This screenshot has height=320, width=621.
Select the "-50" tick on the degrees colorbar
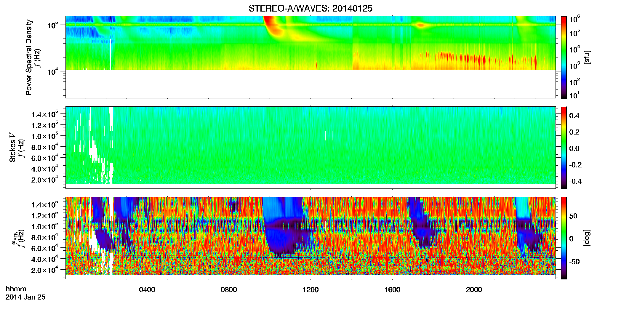pyautogui.click(x=574, y=262)
